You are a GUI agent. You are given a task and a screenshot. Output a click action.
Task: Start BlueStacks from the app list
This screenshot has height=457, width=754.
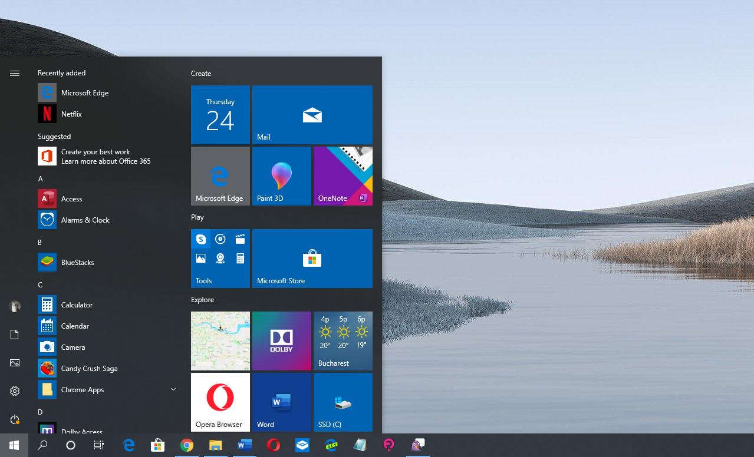point(107,263)
